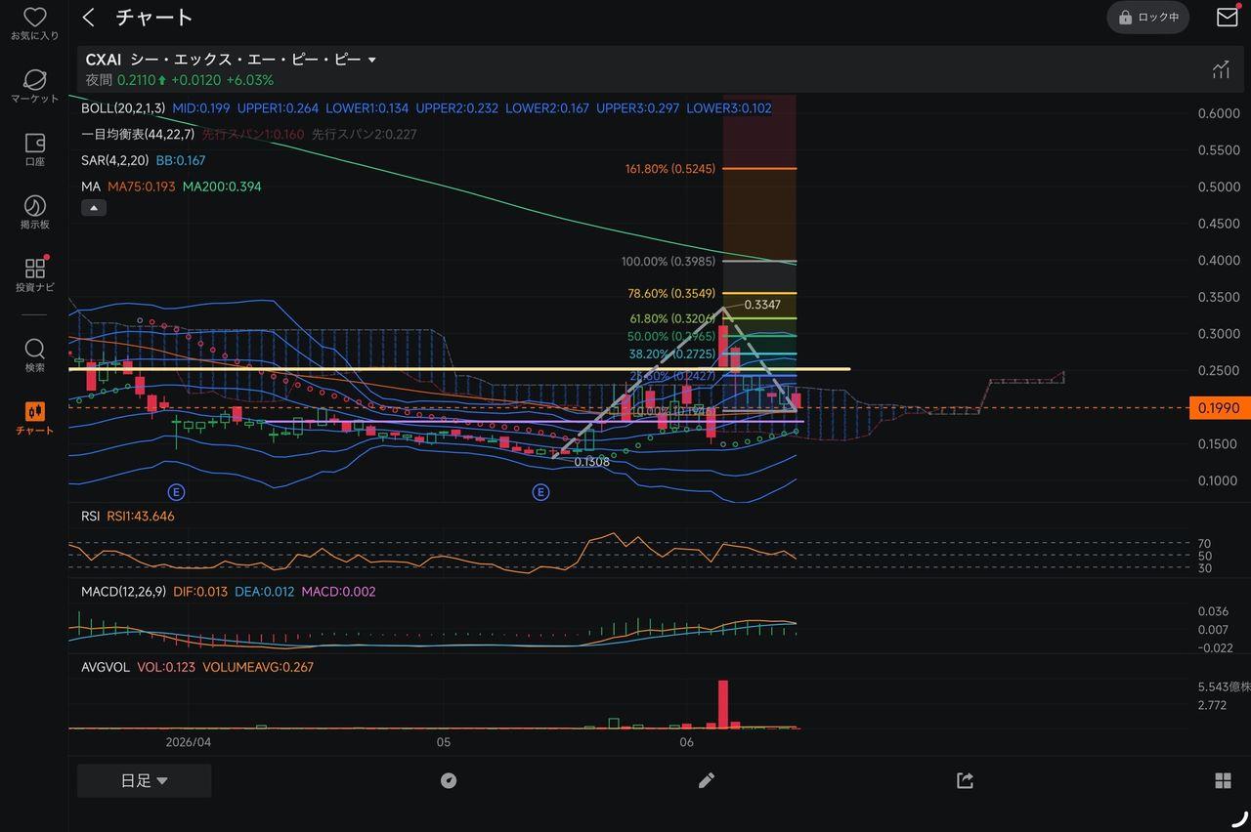Screen dimensions: 1251x832
Task: Open the 掲示板 bulletin board icon
Action: click(x=34, y=205)
